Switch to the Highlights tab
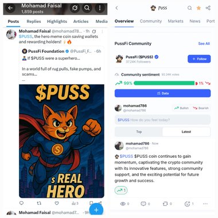The width and height of the screenshot is (218, 218). pyautogui.click(x=57, y=21)
